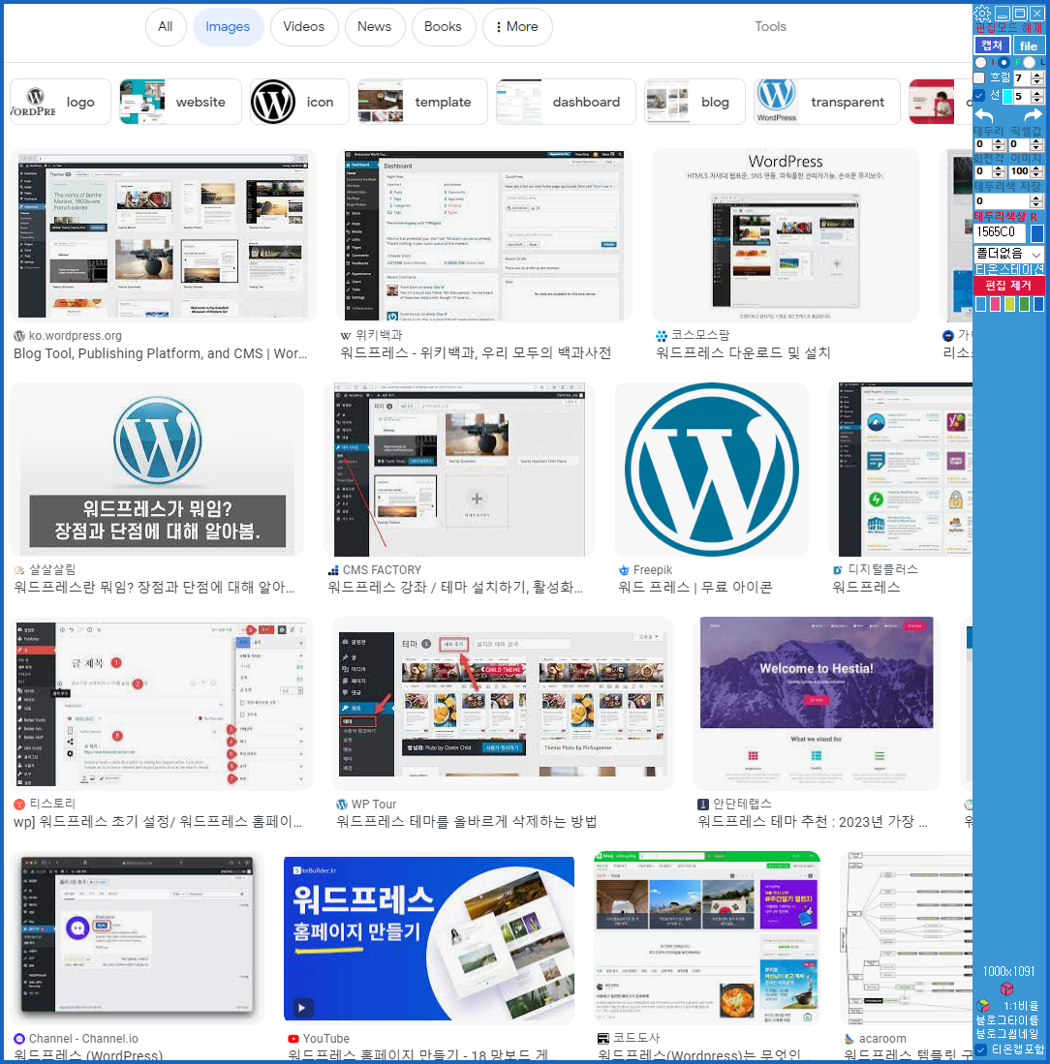Image resolution: width=1050 pixels, height=1064 pixels.
Task: Adjust the 선 thickness stepper
Action: 1037,96
